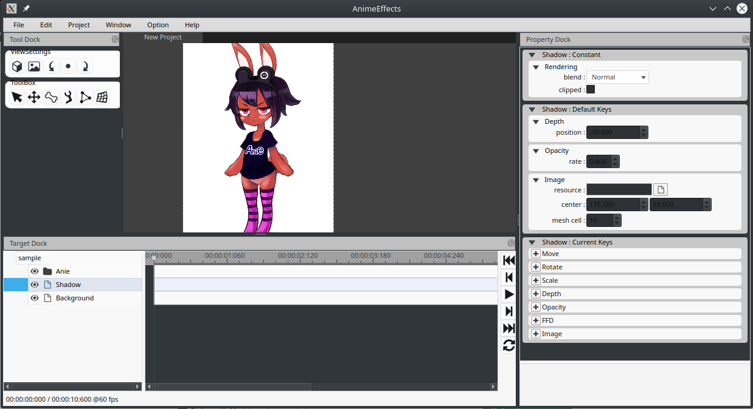753x409 pixels.
Task: Hide the Anie folder layer
Action: click(35, 271)
